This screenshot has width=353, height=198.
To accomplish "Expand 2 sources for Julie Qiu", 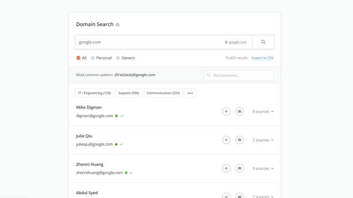I will tap(263, 140).
